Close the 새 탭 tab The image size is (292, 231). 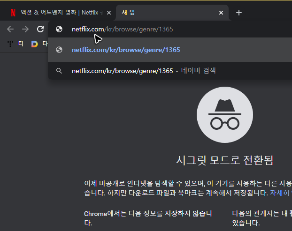(x=221, y=13)
